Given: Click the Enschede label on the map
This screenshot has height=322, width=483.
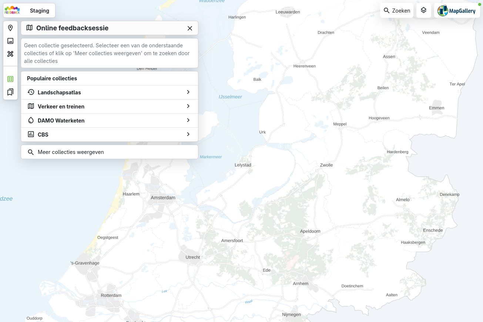Looking at the screenshot, I should point(433,230).
